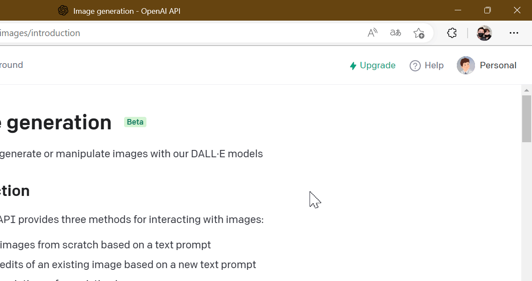This screenshot has width=532, height=281.
Task: Click text 'generate or manipulate images with our DALL·E models'
Action: [x=131, y=154]
